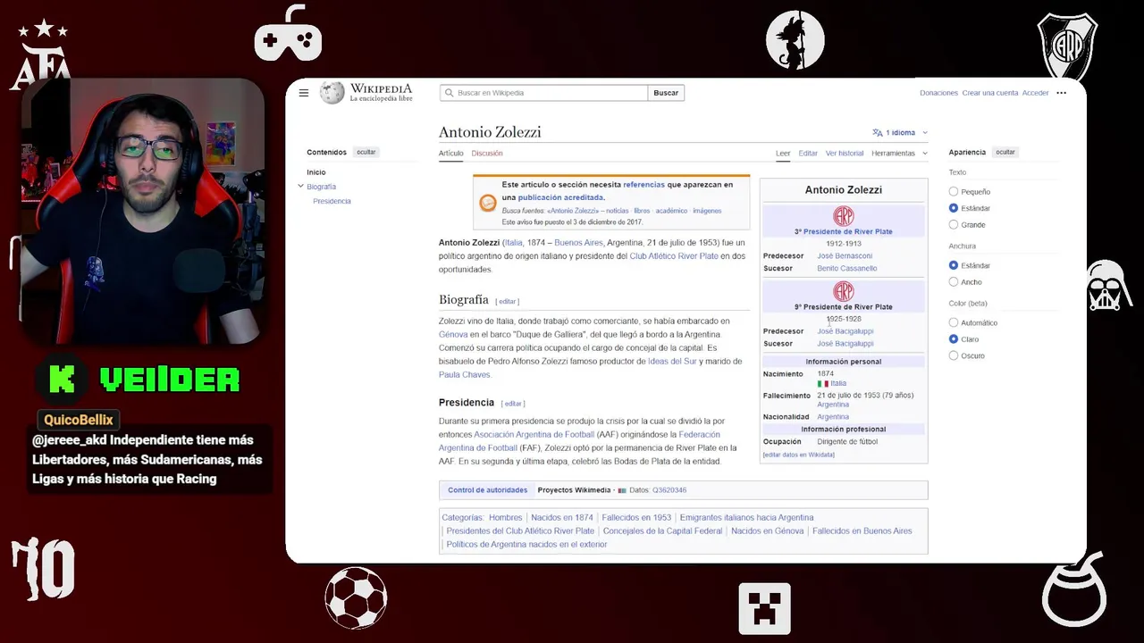Click the webcam video thumbnail
The width and height of the screenshot is (1144, 643).
[143, 211]
